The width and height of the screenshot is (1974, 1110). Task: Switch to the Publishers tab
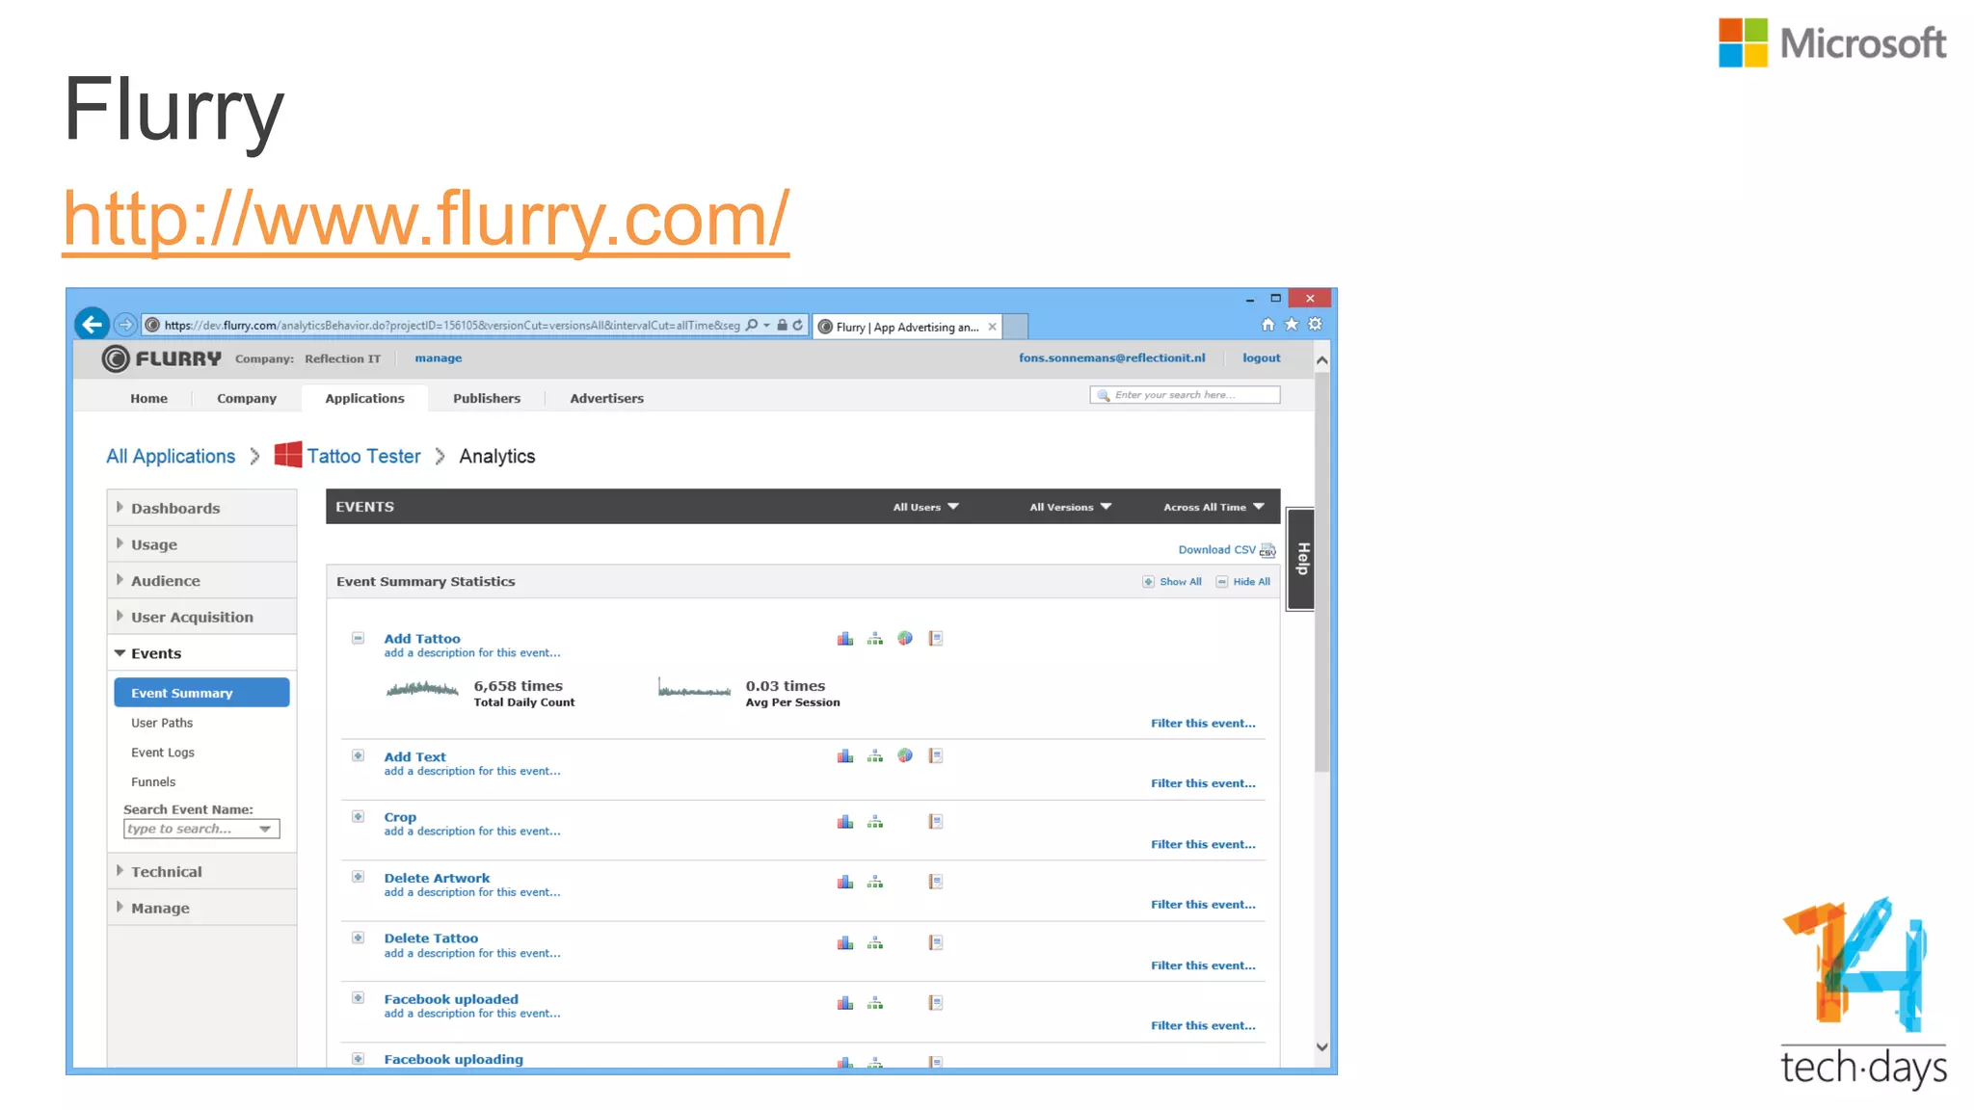tap(487, 398)
